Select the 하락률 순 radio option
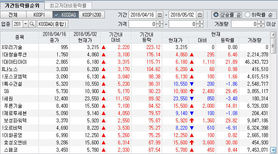278x154 pixels. 248,15
